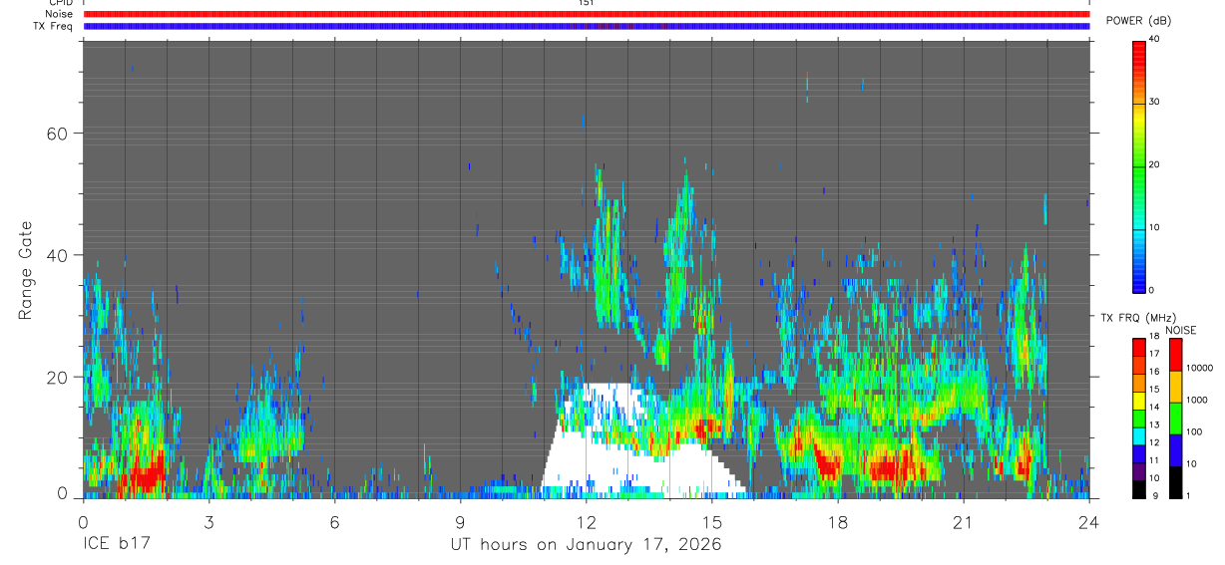Click the blue TX Freq strip above plot
The width and height of the screenshot is (1225, 565).
(x=586, y=26)
